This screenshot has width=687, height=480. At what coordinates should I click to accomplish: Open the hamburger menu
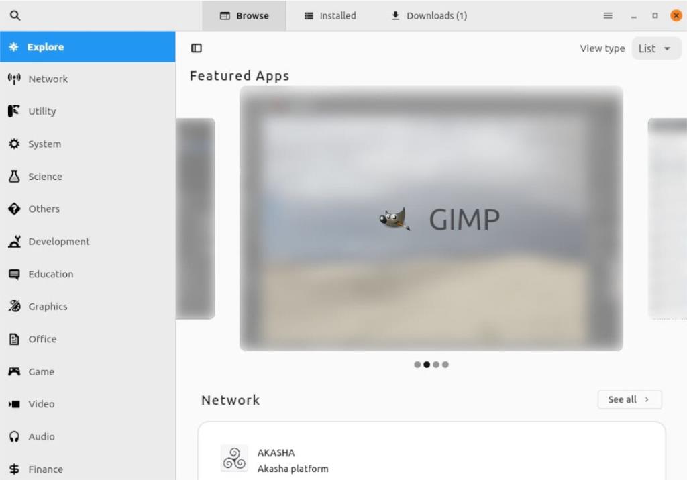coord(607,15)
